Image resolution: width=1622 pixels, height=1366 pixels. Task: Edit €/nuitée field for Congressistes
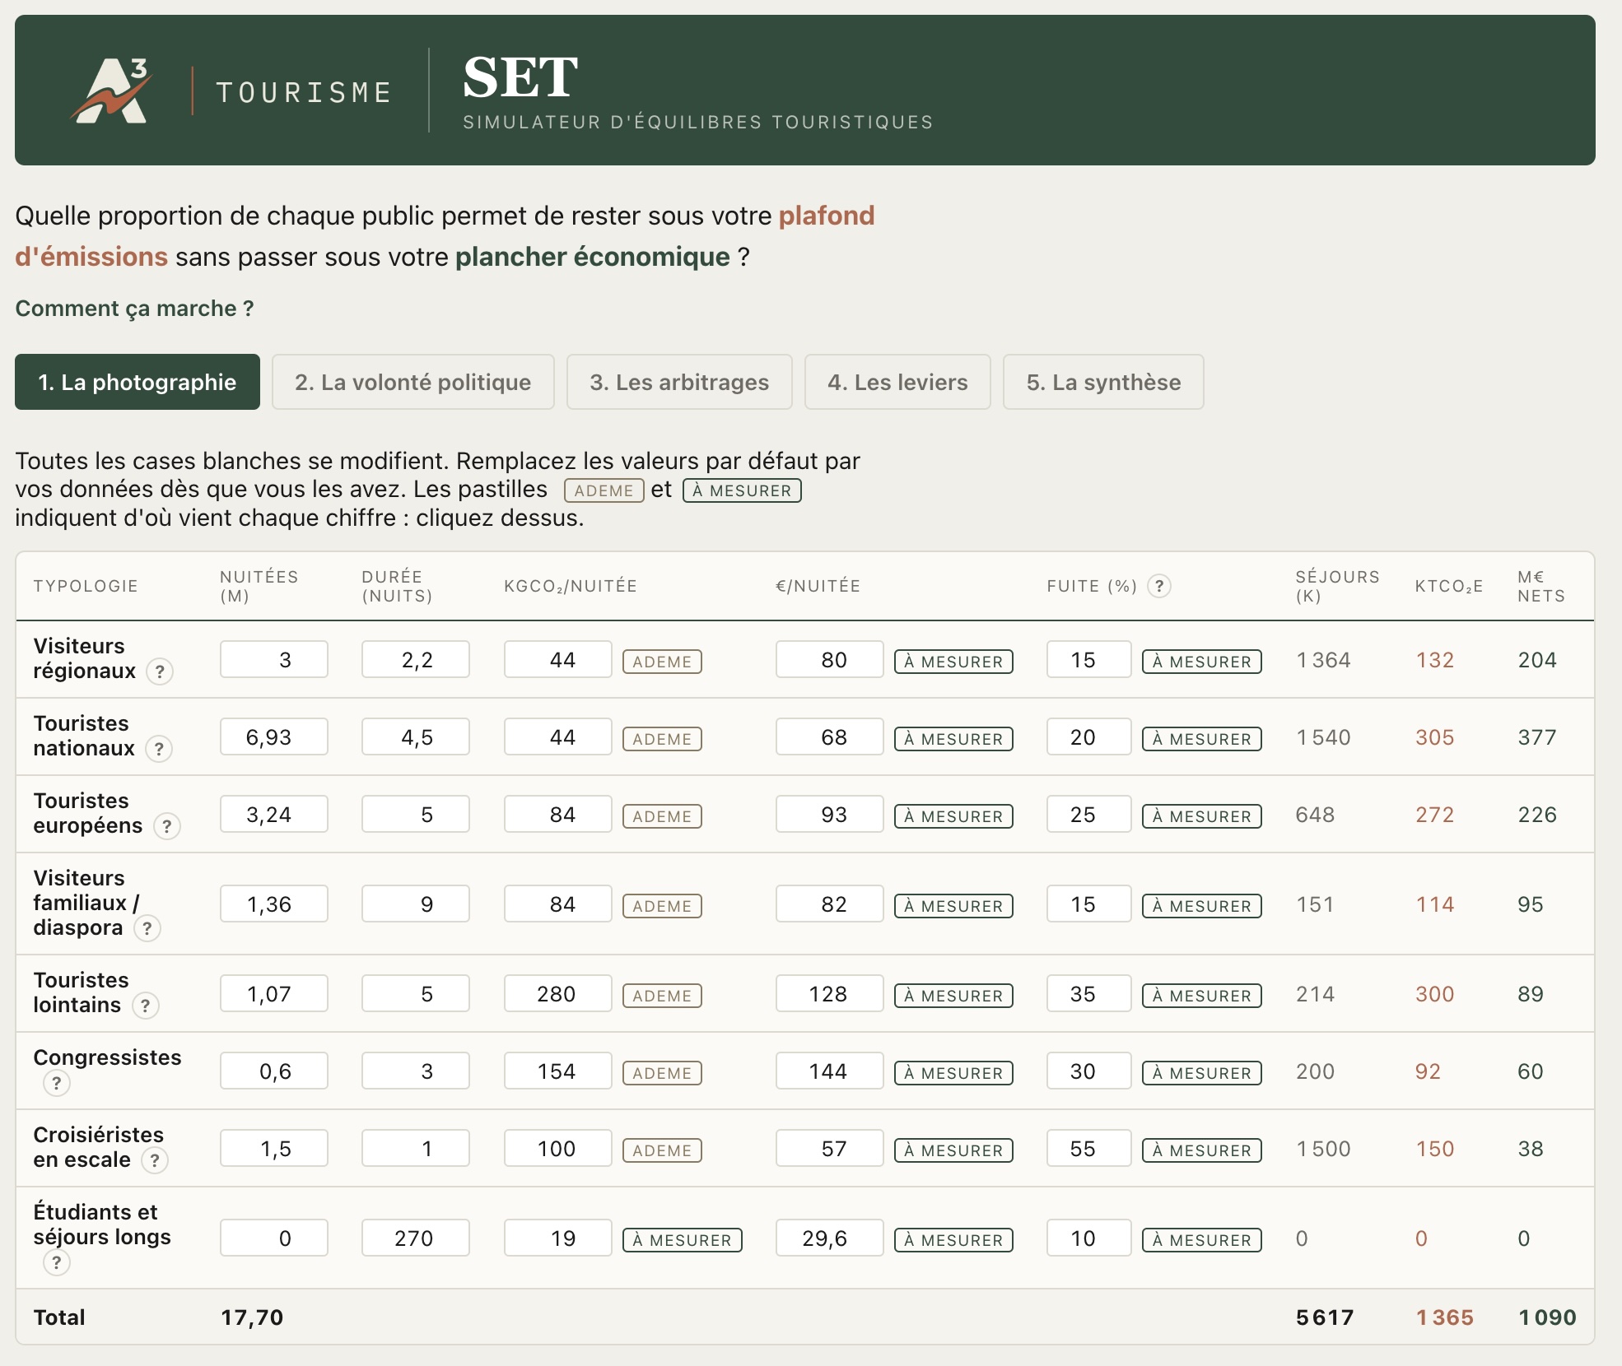(830, 1071)
